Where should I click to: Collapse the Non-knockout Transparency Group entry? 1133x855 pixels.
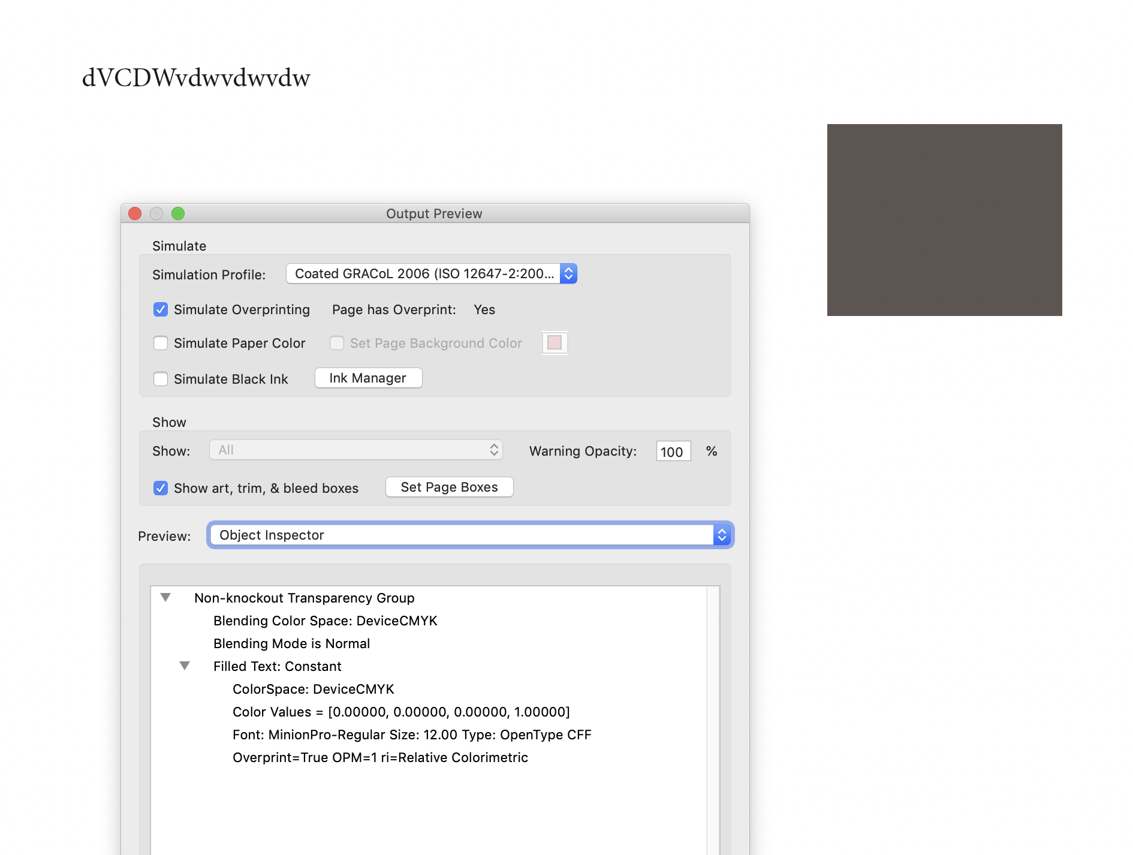(x=166, y=597)
